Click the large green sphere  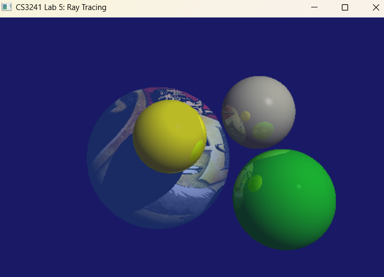click(x=284, y=199)
